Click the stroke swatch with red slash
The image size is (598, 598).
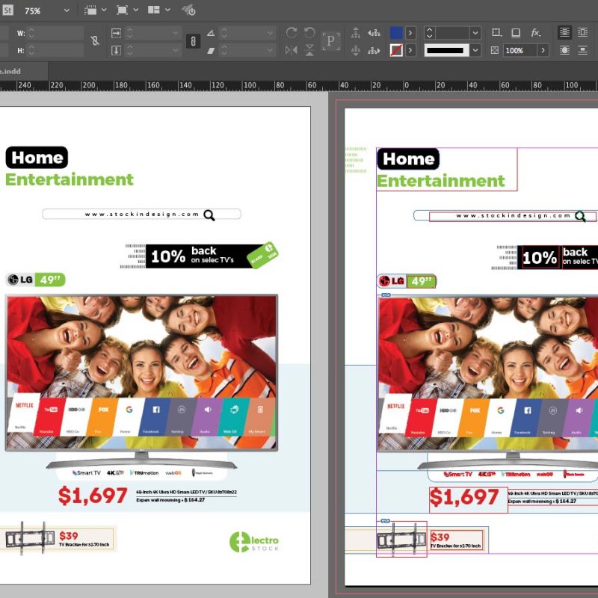396,50
